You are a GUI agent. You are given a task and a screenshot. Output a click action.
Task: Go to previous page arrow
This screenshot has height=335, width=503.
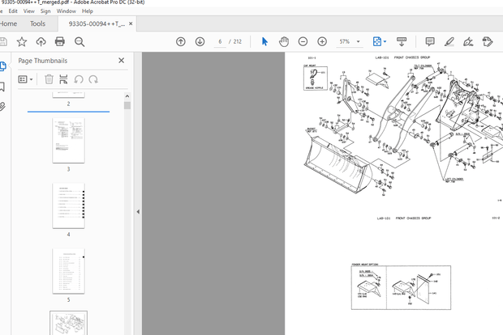pos(181,41)
